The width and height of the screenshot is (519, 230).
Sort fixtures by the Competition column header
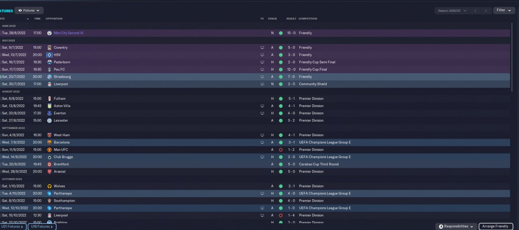(308, 19)
